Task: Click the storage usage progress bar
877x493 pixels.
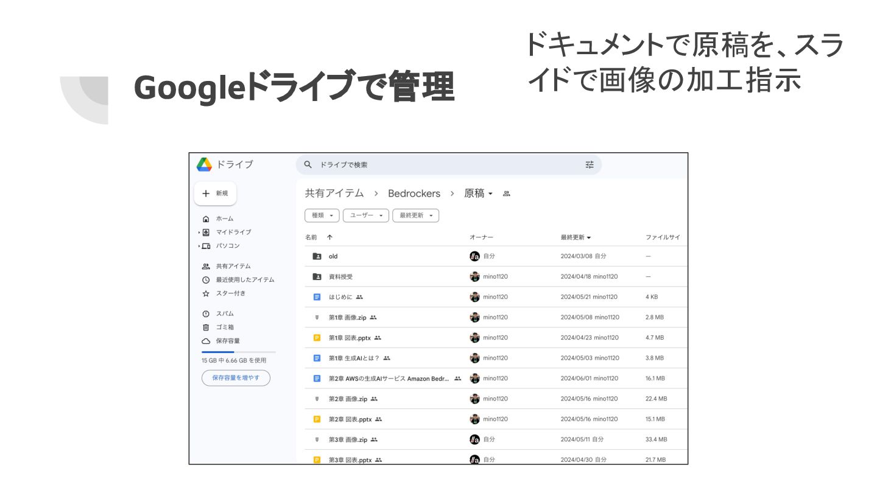Action: pyautogui.click(x=239, y=352)
